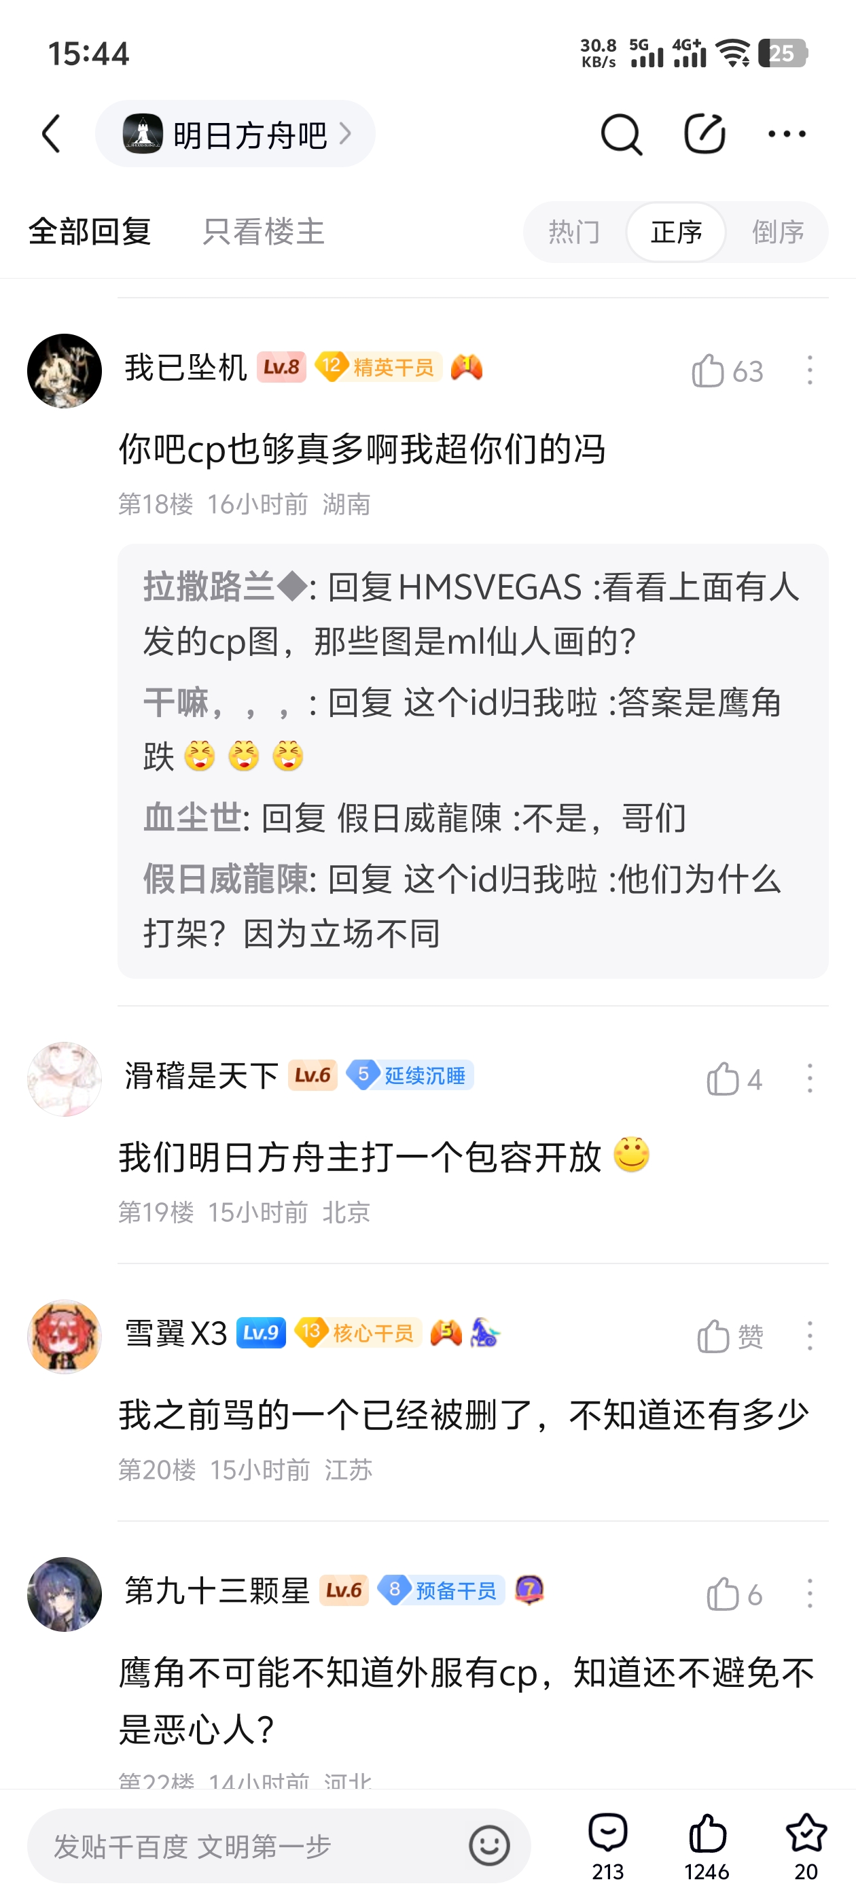Tap the 赞 button on 雪翼X3's comment
This screenshot has width=856, height=1903.
[x=730, y=1335]
